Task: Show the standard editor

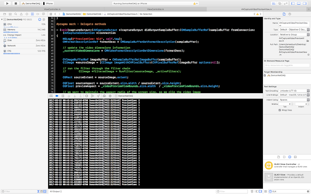Action: (274, 3)
